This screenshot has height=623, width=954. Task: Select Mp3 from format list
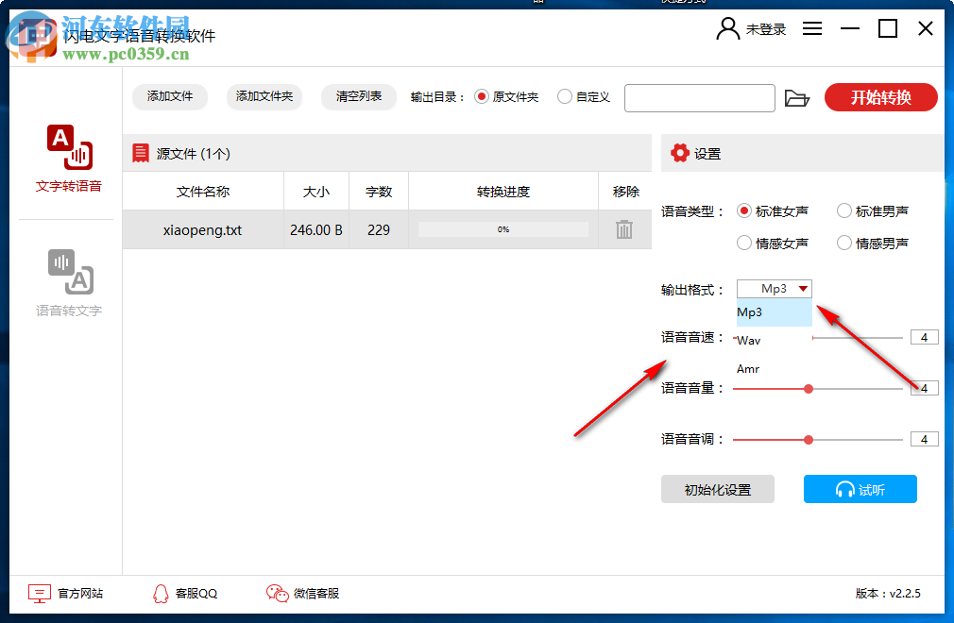click(x=774, y=312)
